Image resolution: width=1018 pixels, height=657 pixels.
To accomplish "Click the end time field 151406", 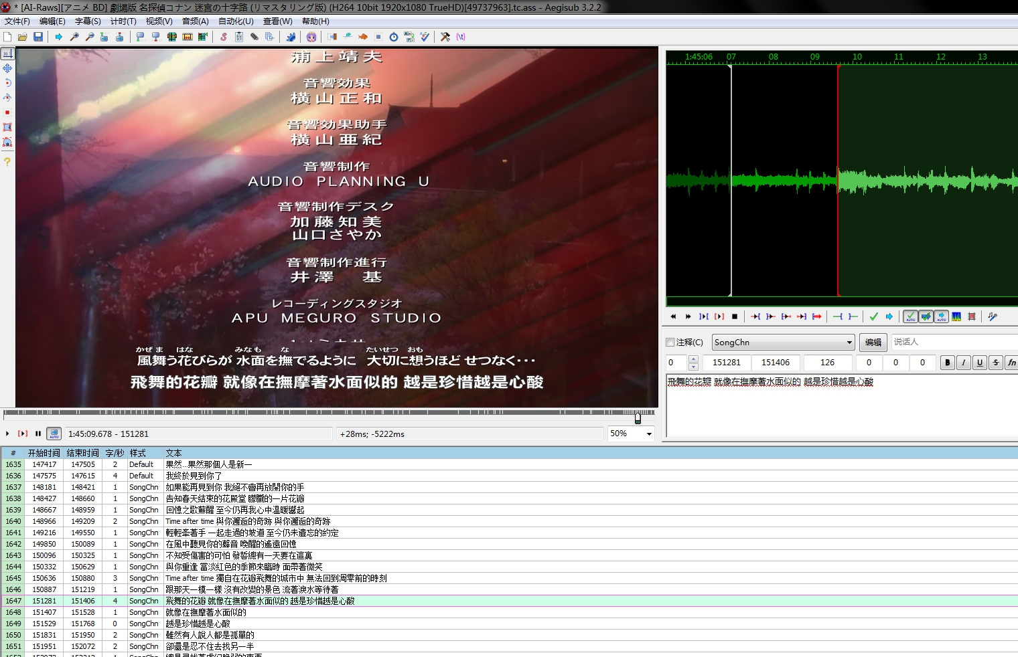I will [x=776, y=362].
